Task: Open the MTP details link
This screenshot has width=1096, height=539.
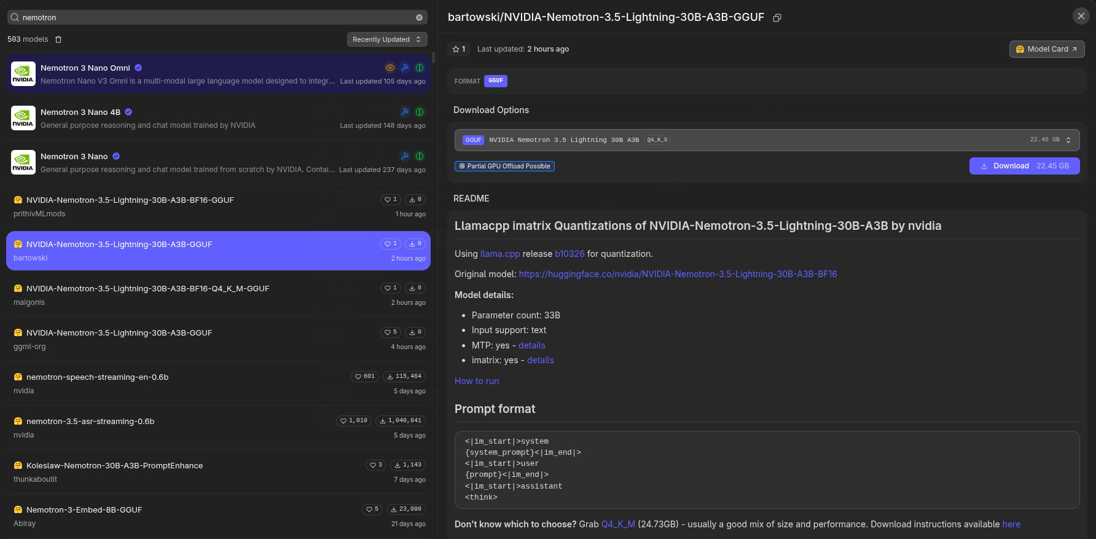Action: click(x=532, y=345)
